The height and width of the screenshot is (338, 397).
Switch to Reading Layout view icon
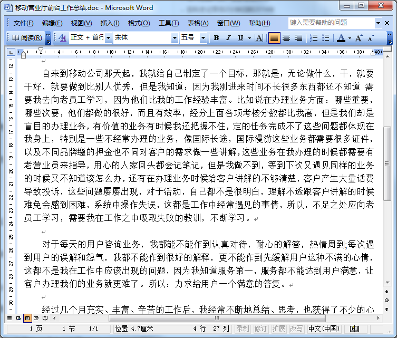coord(45,318)
